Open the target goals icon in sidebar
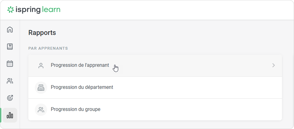The height and width of the screenshot is (129, 294). coord(10,98)
